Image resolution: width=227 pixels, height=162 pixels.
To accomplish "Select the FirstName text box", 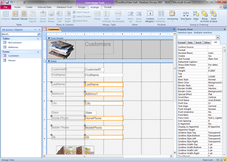I will [104, 75].
